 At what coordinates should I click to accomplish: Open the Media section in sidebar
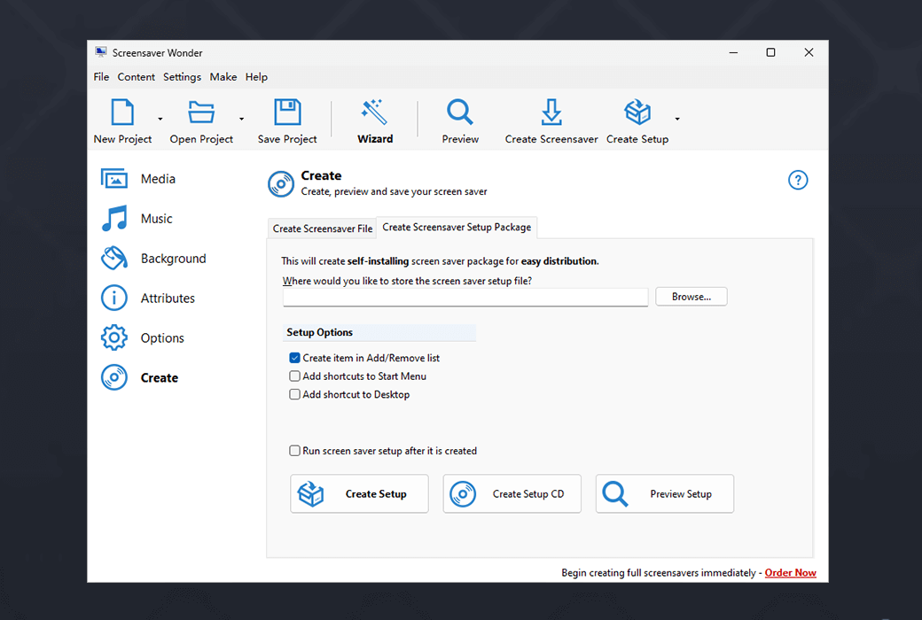(138, 179)
